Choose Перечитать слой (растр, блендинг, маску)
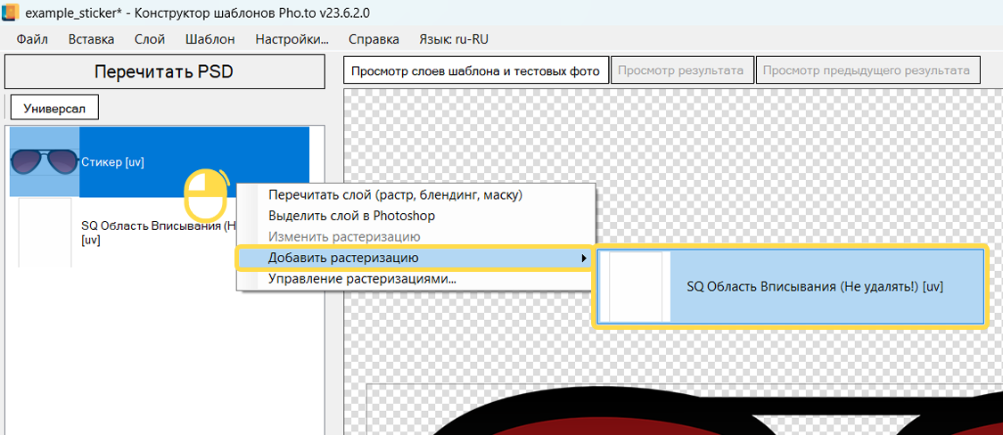Image resolution: width=1003 pixels, height=435 pixels. tap(395, 194)
